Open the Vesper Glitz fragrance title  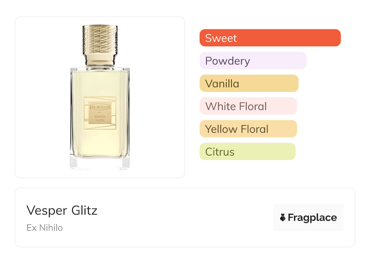(62, 210)
